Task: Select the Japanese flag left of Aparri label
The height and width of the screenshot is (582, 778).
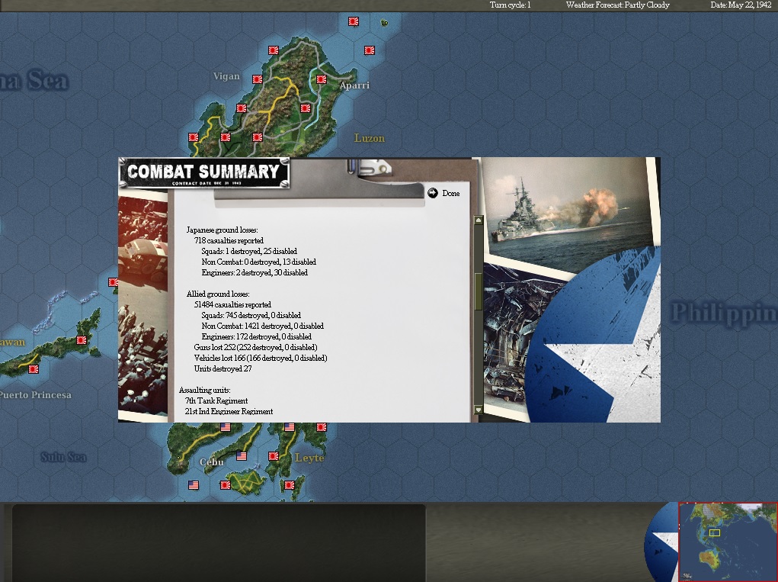Action: click(x=322, y=79)
